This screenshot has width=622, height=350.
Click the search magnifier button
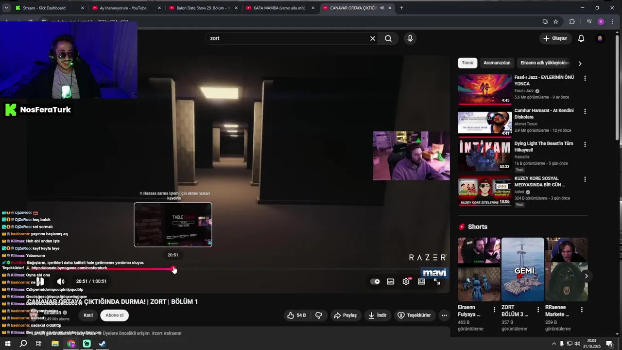click(388, 38)
